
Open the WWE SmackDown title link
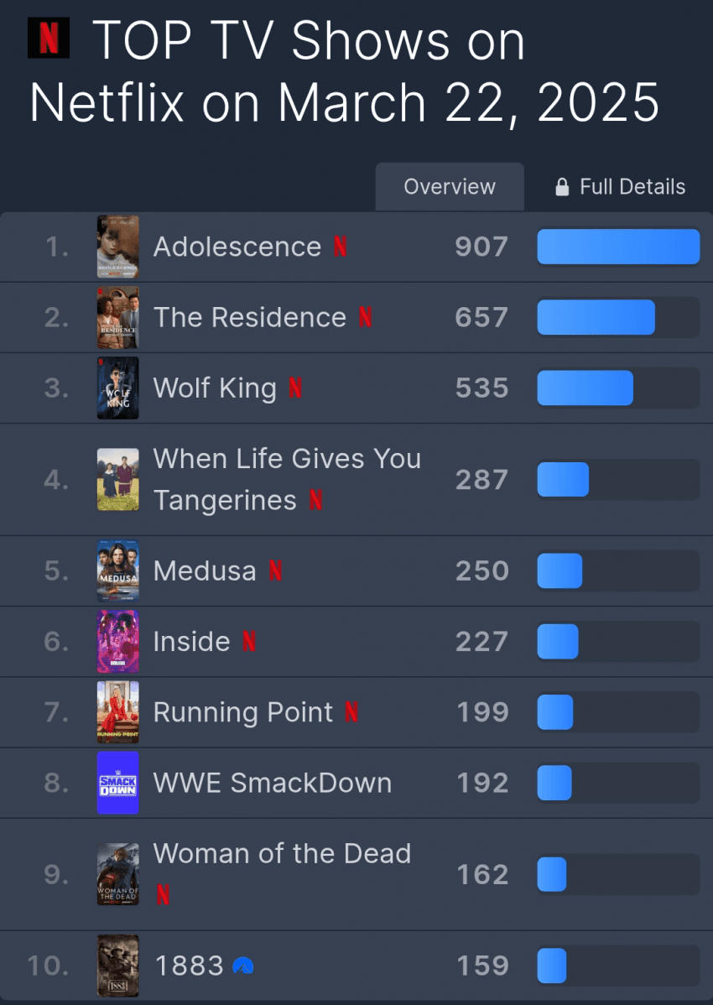(273, 783)
